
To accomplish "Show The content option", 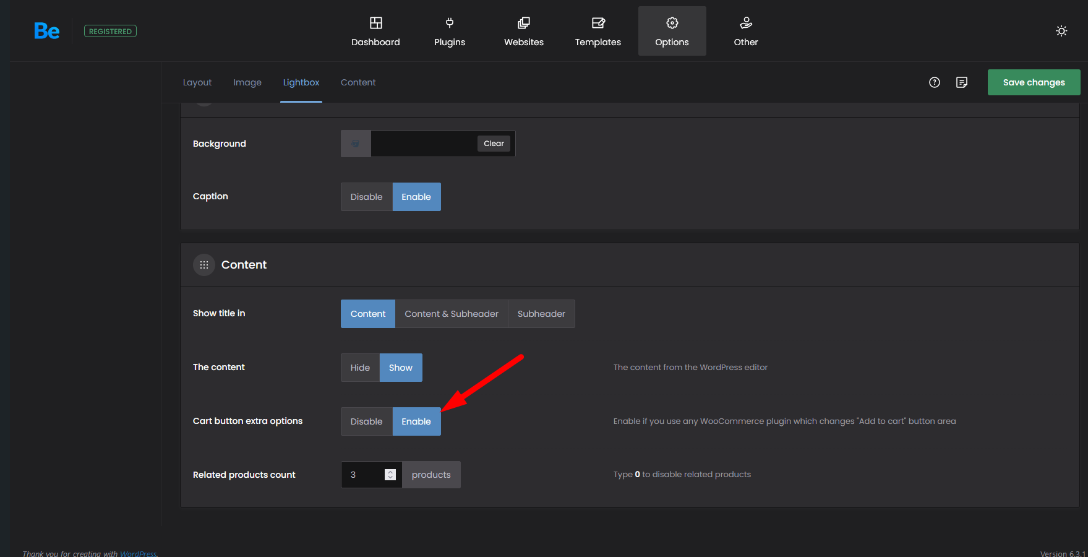I will click(x=401, y=368).
